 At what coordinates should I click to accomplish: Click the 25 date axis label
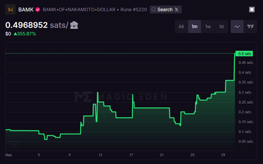192,155
